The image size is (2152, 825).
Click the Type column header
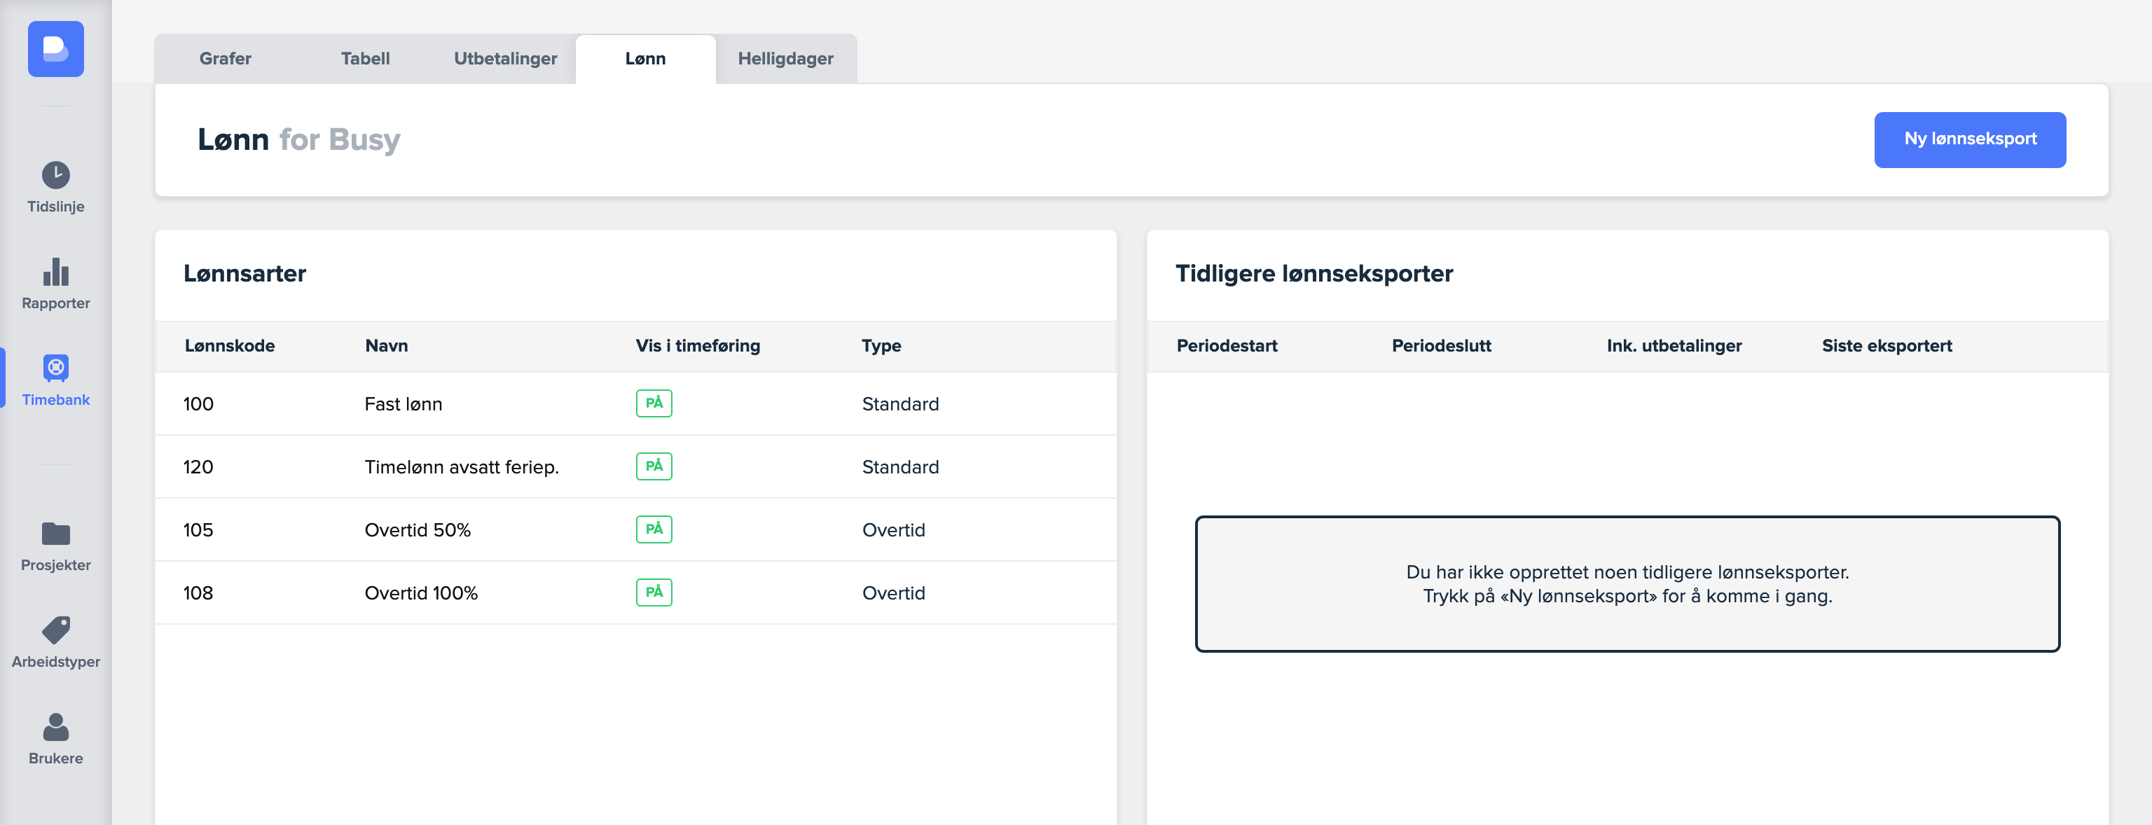[881, 346]
